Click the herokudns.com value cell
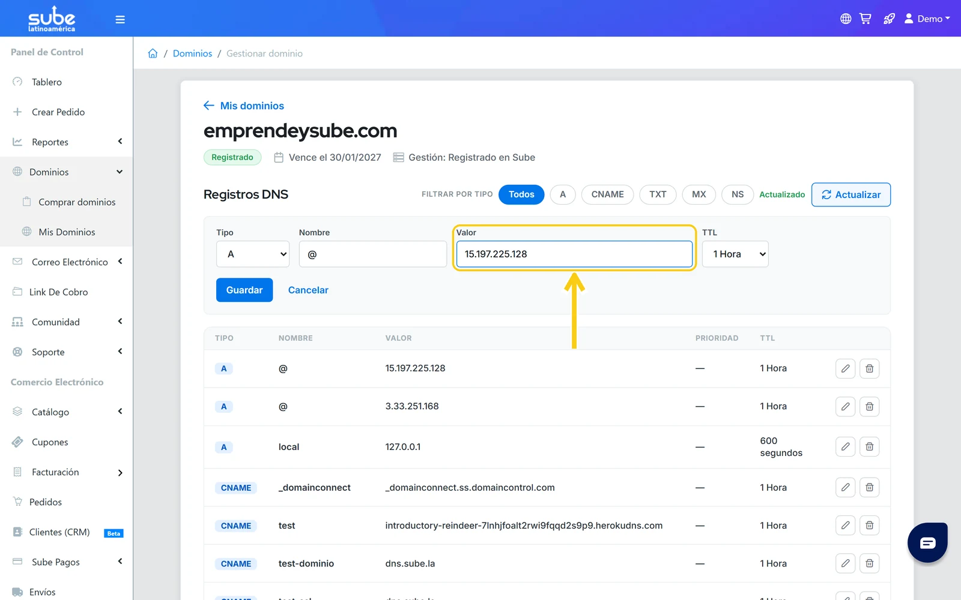 (x=524, y=526)
